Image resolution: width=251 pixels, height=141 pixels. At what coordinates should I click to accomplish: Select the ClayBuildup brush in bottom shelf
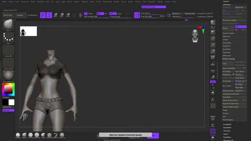[x=18, y=136]
